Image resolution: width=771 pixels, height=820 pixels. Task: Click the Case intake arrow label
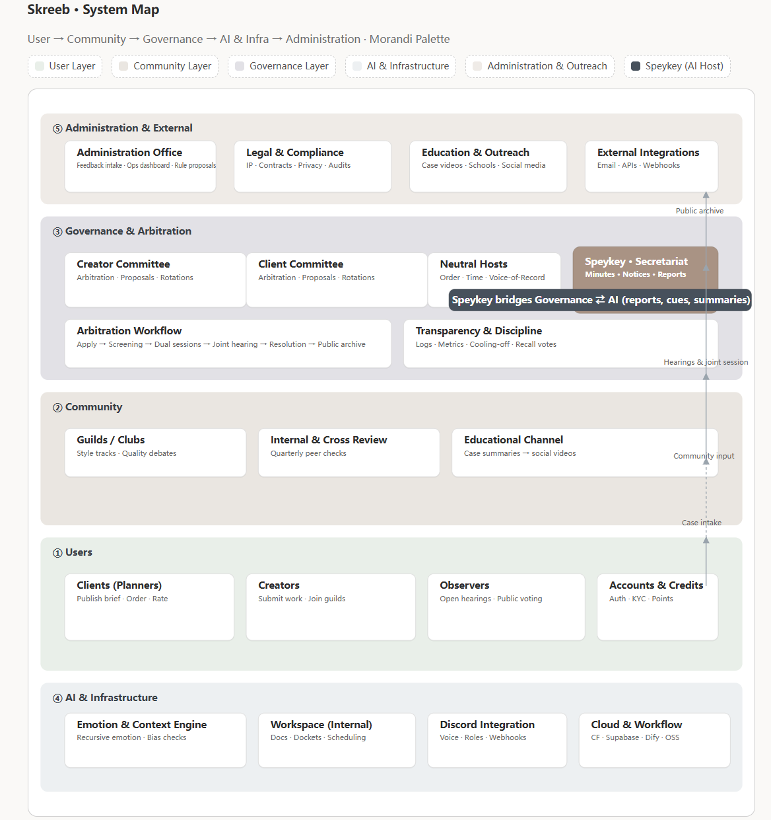702,523
